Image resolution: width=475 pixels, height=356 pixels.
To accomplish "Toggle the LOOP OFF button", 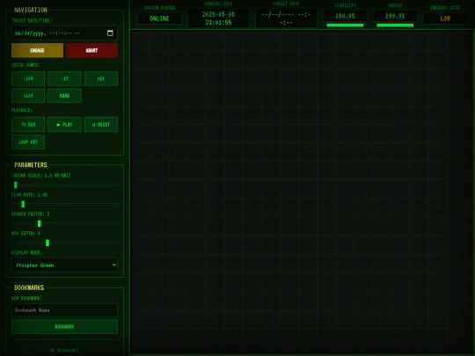I will 28,142.
